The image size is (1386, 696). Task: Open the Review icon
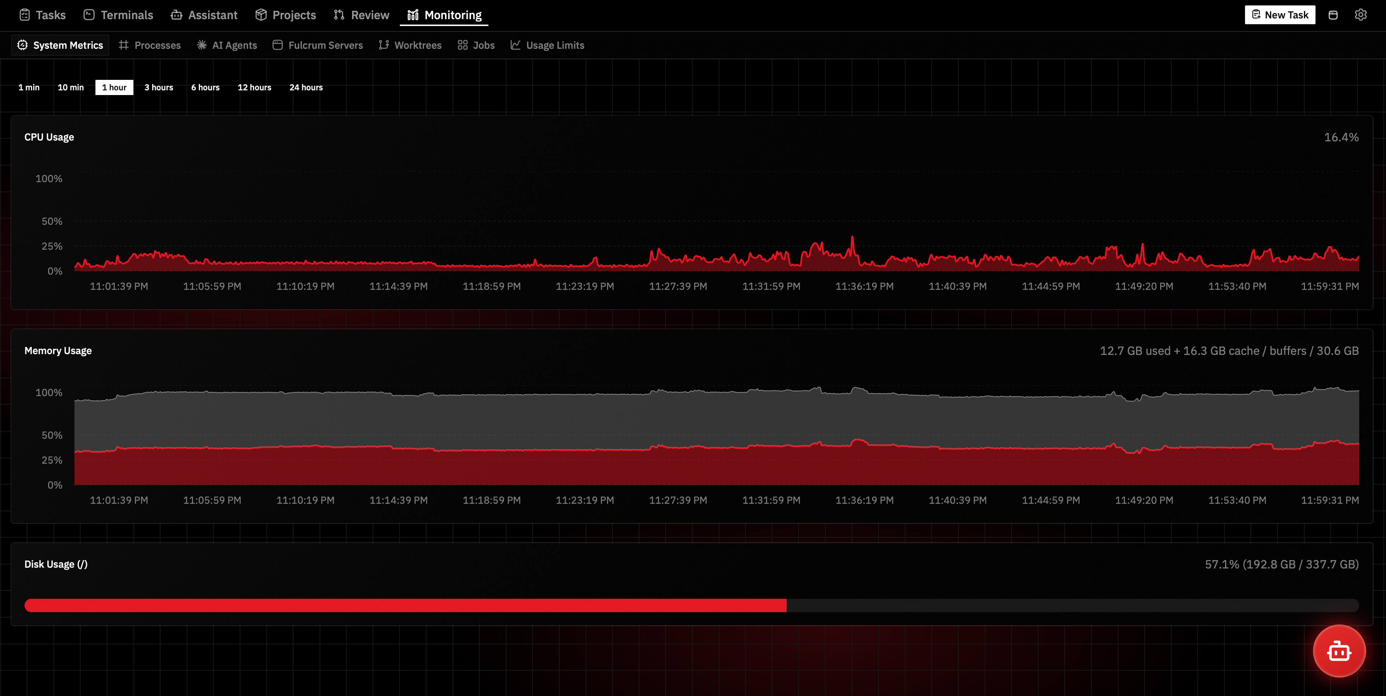pyautogui.click(x=339, y=14)
